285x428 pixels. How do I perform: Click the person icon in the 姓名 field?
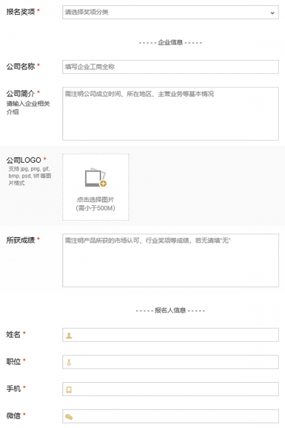coord(69,335)
